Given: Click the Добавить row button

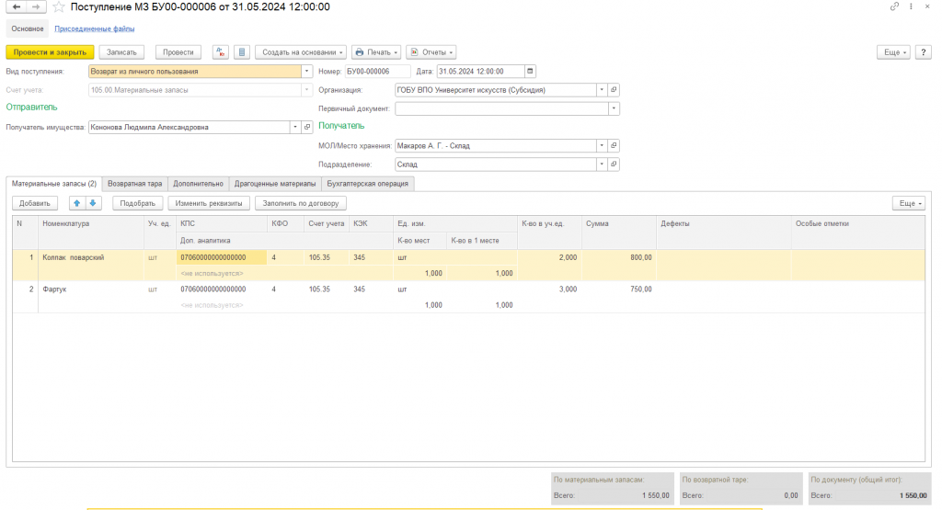Looking at the screenshot, I should (35, 203).
